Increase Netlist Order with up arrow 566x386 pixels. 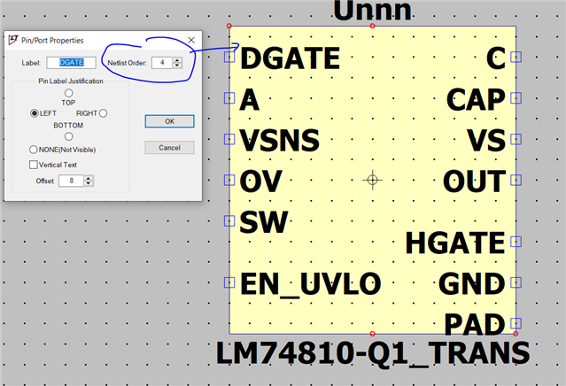[x=177, y=60]
